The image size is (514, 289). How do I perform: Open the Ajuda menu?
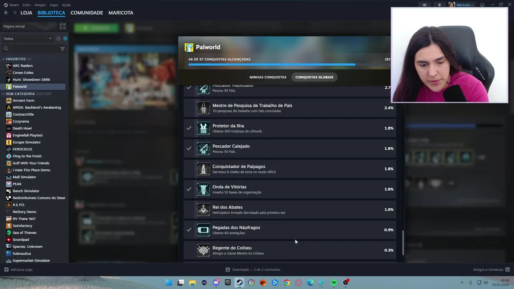point(66,5)
